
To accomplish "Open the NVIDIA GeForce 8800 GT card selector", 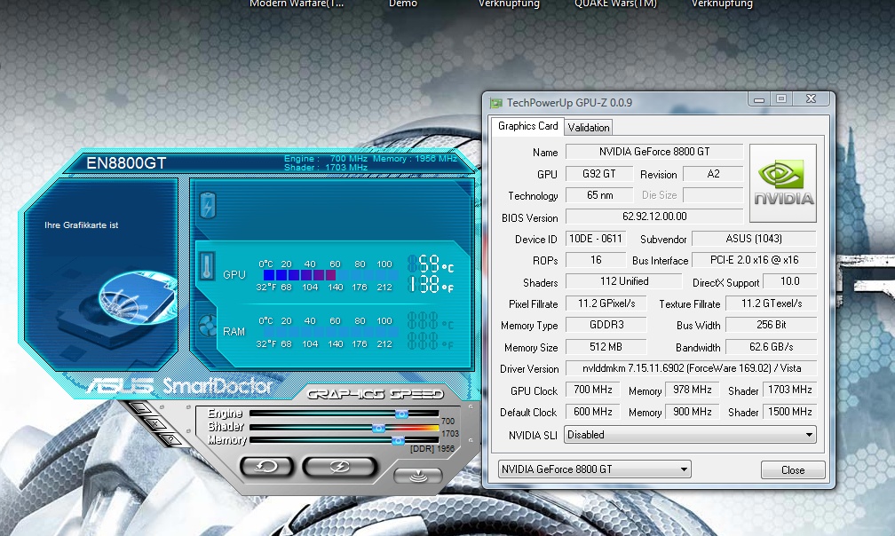I will click(594, 469).
